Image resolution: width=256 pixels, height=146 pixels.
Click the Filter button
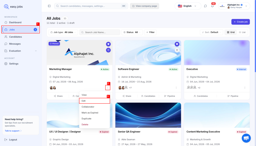tap(150, 32)
